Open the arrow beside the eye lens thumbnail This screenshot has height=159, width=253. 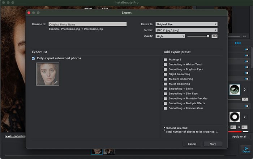[x=245, y=90]
